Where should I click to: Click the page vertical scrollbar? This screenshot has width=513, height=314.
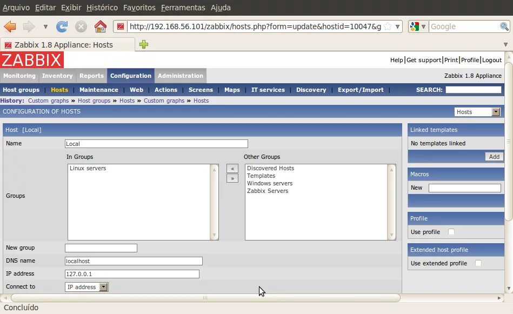(509, 141)
